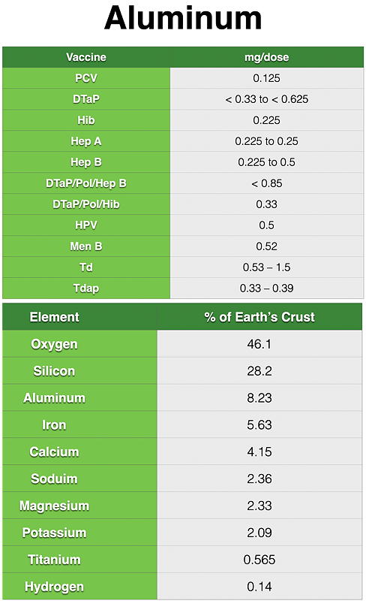Click the PCV vaccine row label
The image size is (366, 601).
pos(86,78)
